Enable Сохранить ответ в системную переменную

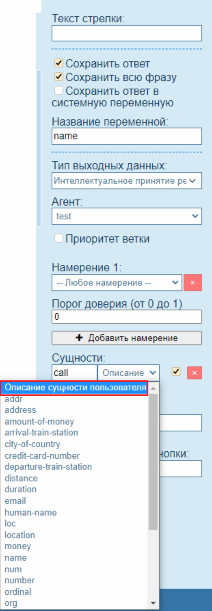point(59,91)
